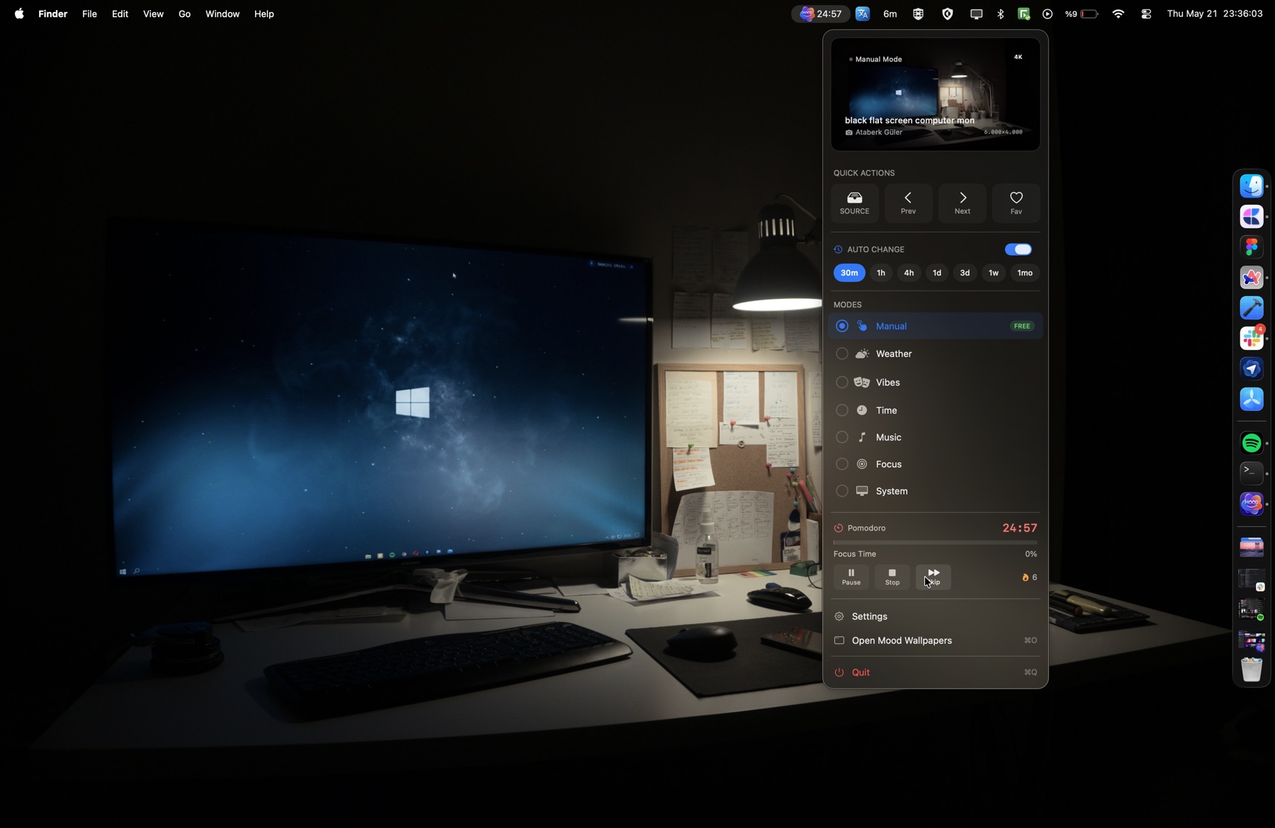Viewport: 1275px width, 828px height.
Task: Toggle the Auto Change switch
Action: (x=1019, y=249)
